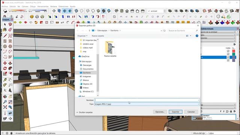Collapse the entity info panel arrow
The width and height of the screenshot is (240, 135).
click(x=235, y=32)
